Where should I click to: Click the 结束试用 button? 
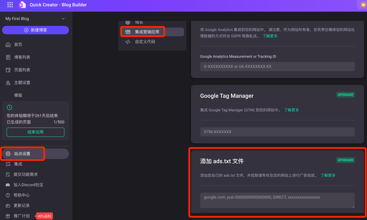[x=35, y=132]
